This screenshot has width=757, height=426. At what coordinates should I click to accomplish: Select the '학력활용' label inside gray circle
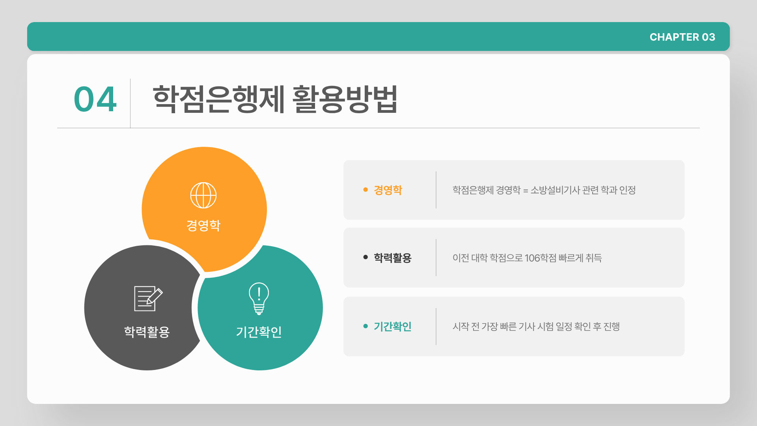pyautogui.click(x=147, y=332)
